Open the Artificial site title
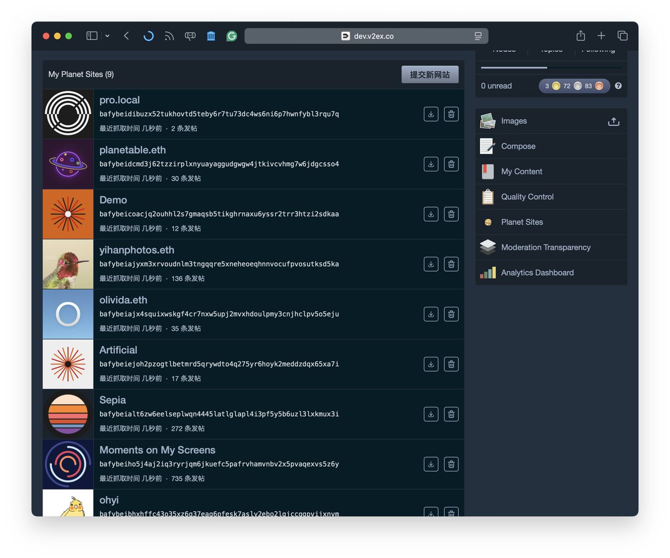The image size is (670, 558). [x=118, y=350]
